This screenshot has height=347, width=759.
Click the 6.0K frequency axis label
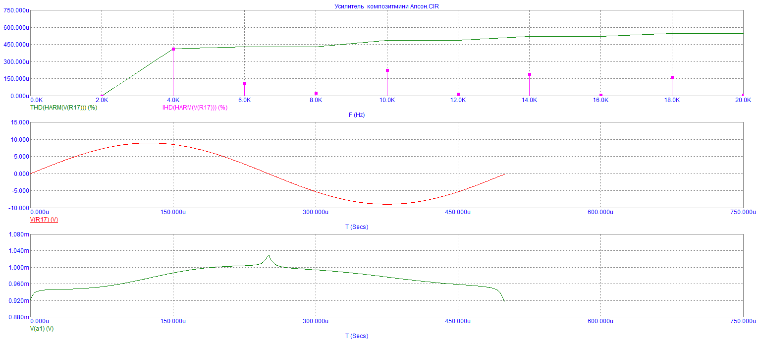(x=244, y=100)
